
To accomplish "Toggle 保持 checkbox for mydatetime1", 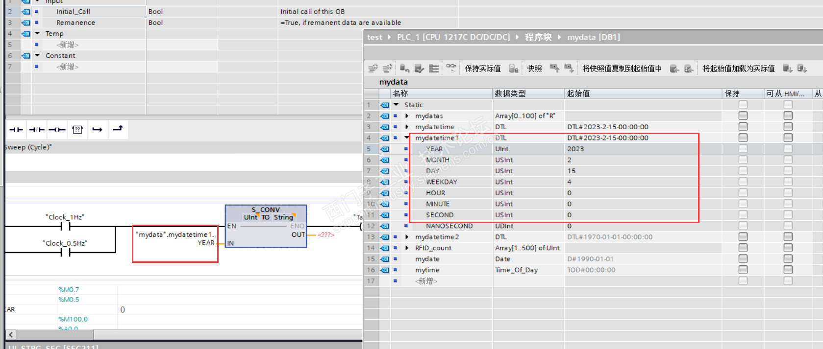I will 743,138.
